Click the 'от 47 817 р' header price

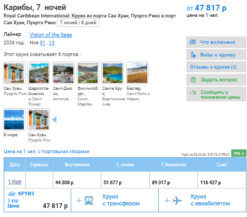click(206, 8)
